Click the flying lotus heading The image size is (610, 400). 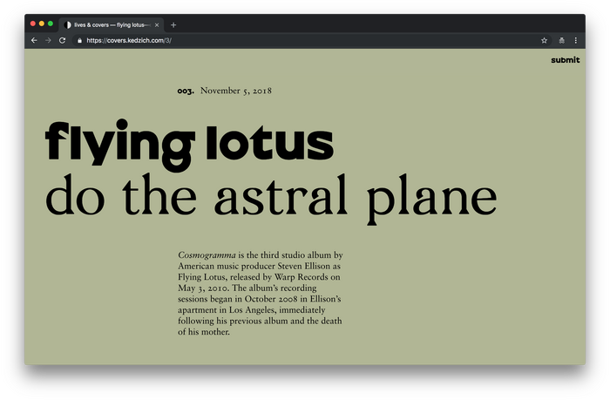[x=189, y=145]
